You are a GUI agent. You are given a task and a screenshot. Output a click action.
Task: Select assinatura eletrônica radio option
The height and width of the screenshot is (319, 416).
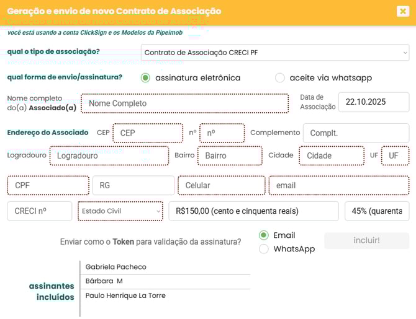tap(146, 77)
